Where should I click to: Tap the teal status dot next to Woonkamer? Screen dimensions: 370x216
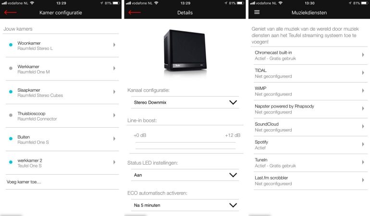(x=11, y=45)
